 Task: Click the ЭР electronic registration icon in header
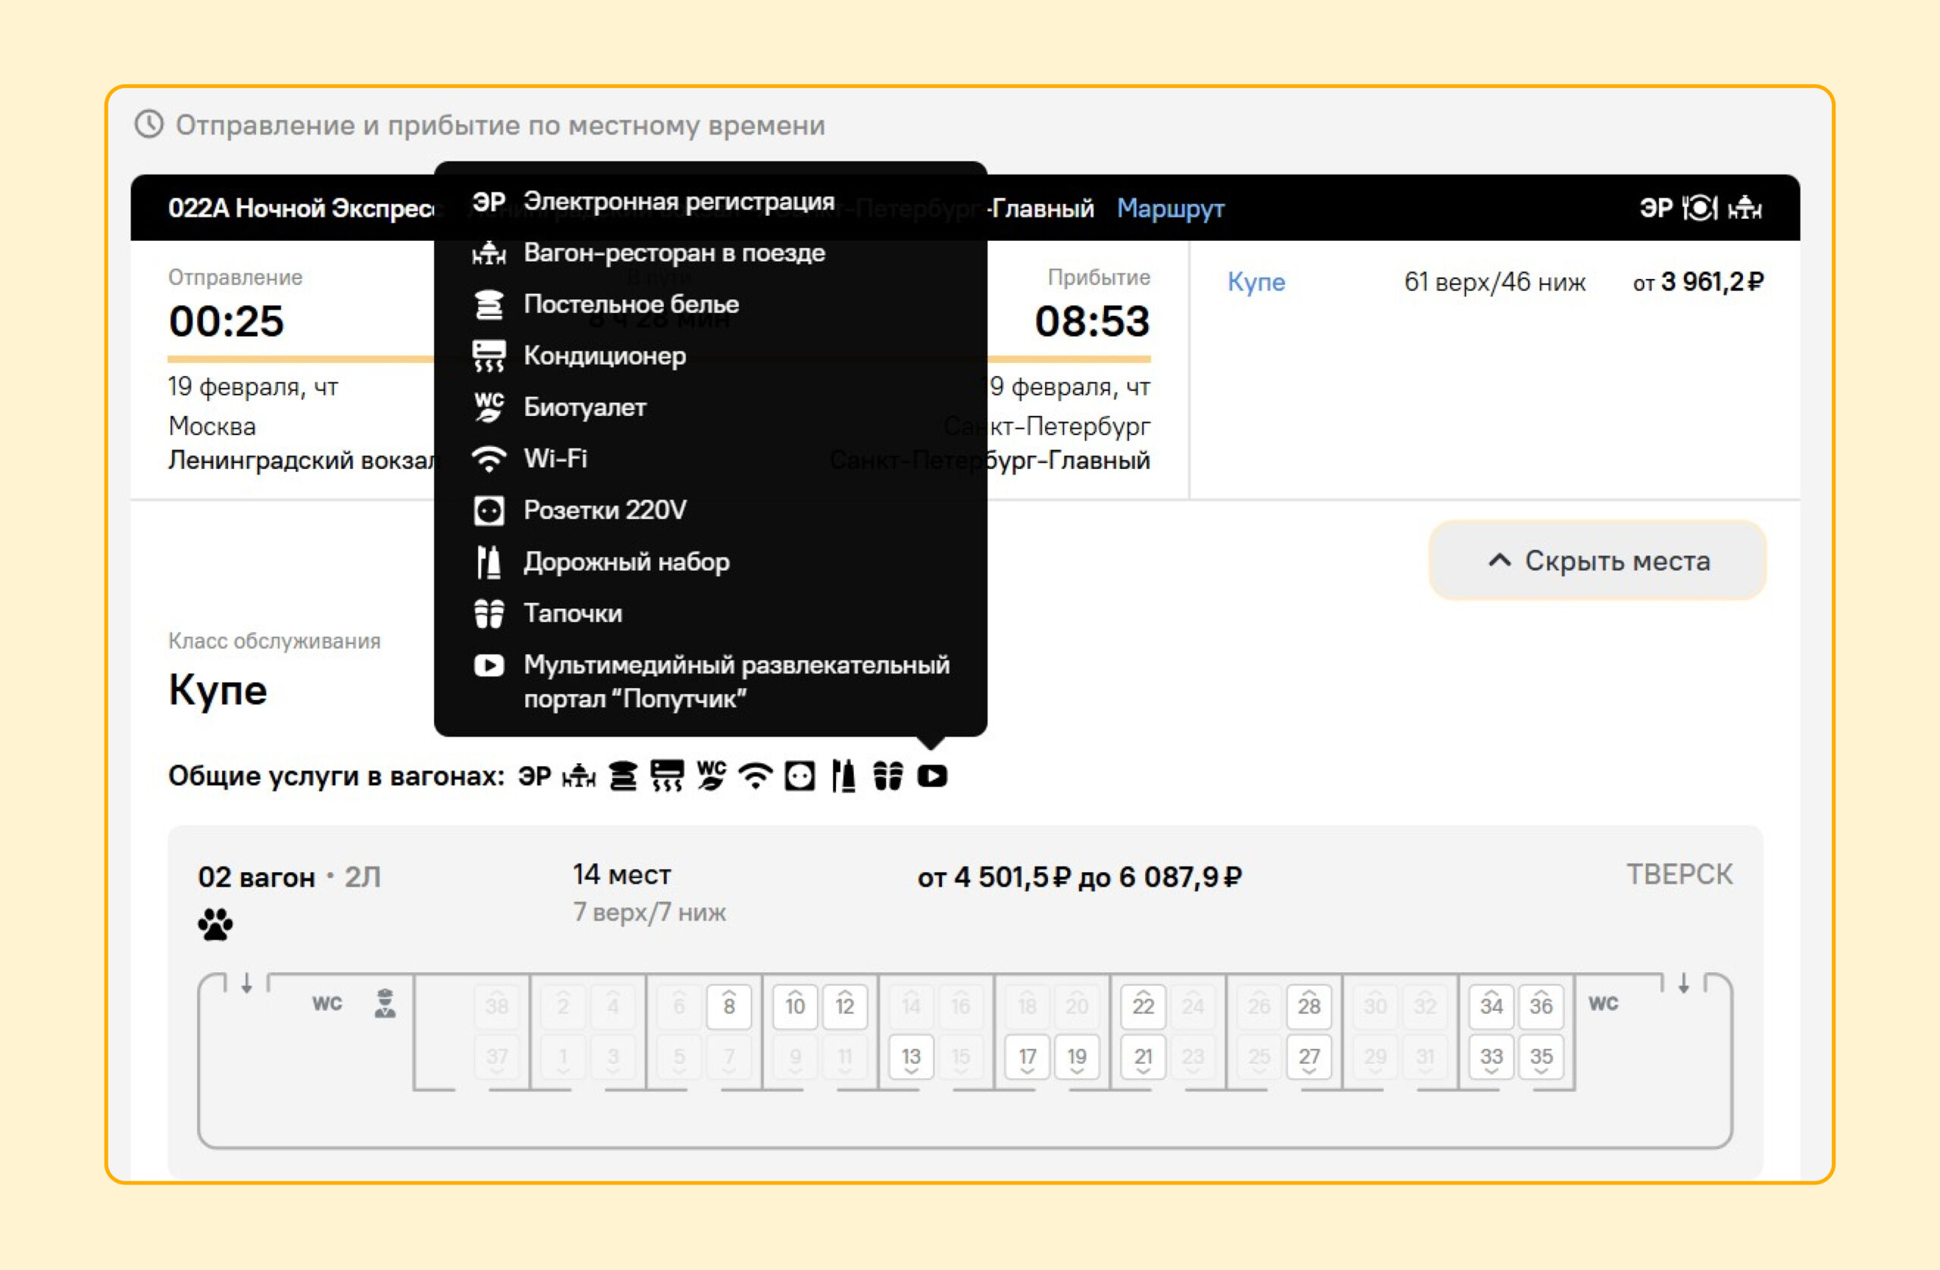[x=1656, y=208]
